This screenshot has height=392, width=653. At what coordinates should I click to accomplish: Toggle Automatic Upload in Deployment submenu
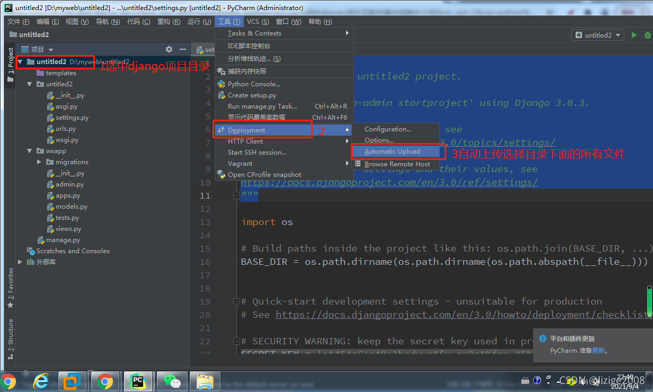[396, 152]
